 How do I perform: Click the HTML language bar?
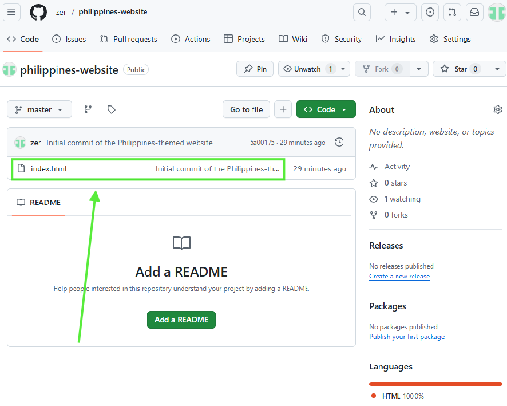(x=435, y=384)
